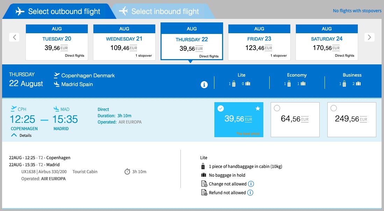
Task: Switch to Select inbound flight tab
Action: tap(165, 12)
